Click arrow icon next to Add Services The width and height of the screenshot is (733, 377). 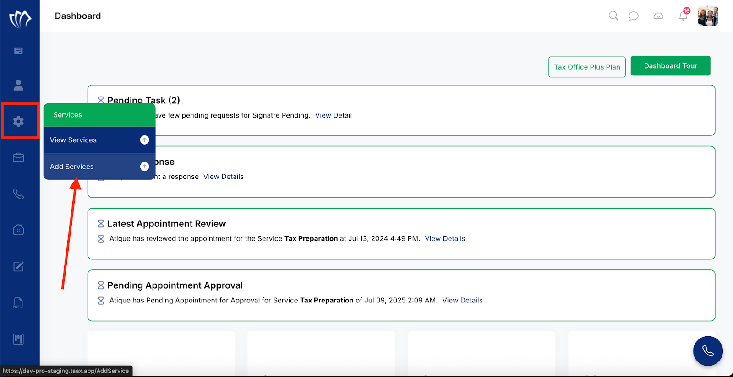click(144, 167)
